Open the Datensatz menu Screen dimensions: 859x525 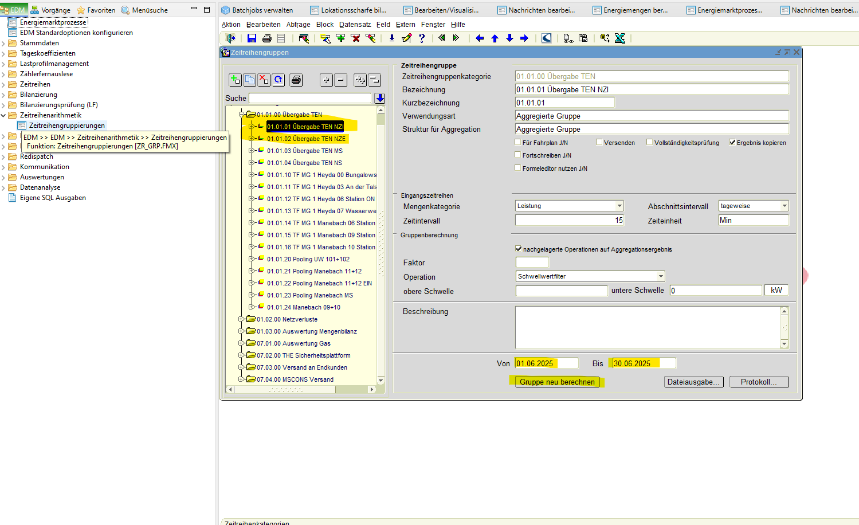(x=355, y=25)
